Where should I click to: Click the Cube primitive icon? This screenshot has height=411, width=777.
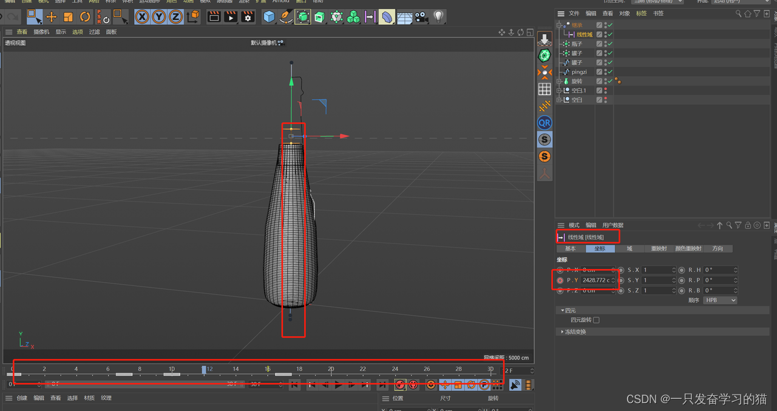point(270,17)
